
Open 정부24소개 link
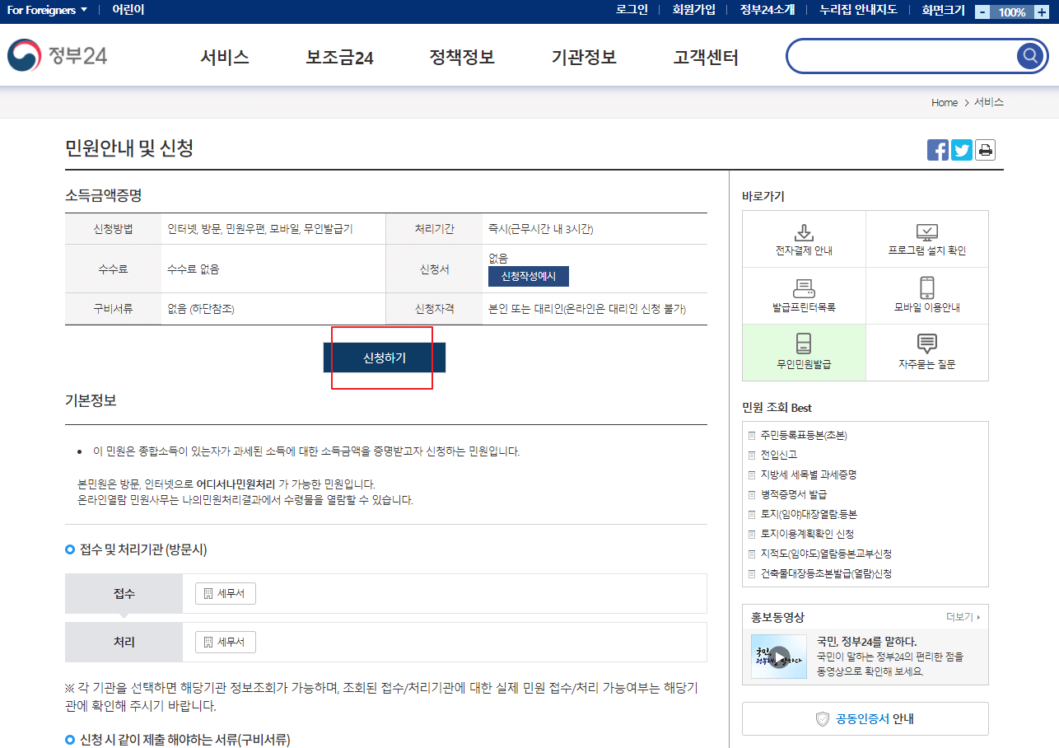coord(767,10)
